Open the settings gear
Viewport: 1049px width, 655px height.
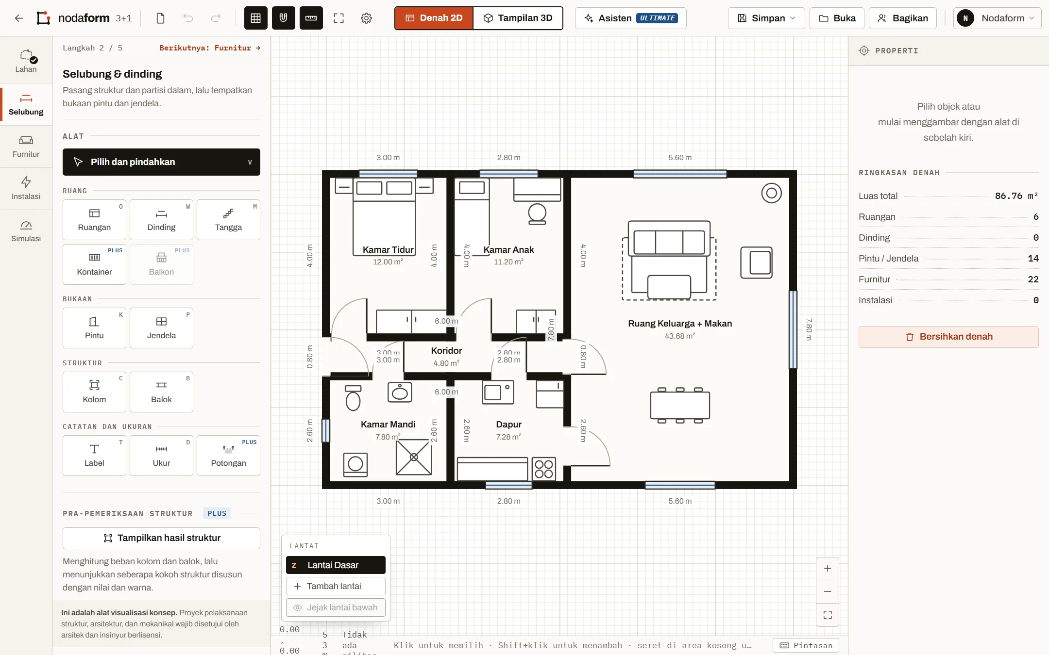367,18
